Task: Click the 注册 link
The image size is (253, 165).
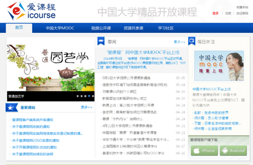Action: pyautogui.click(x=228, y=13)
